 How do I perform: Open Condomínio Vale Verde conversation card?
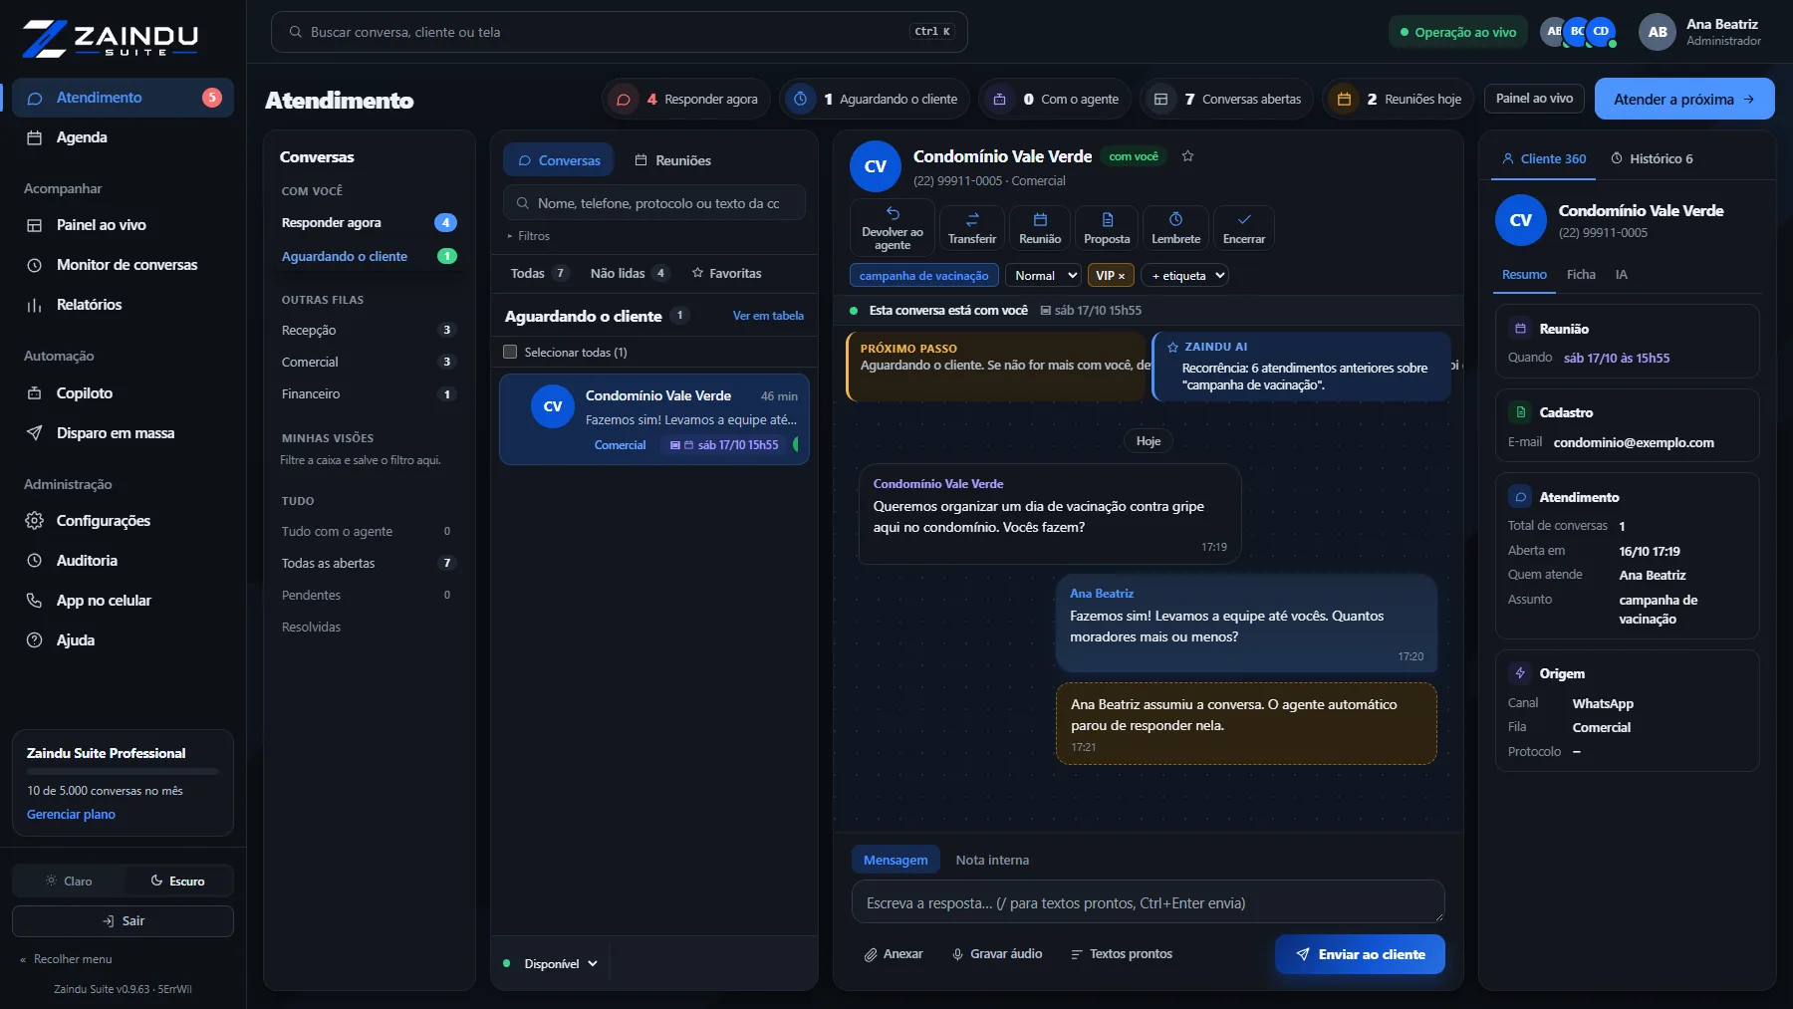[x=653, y=419]
